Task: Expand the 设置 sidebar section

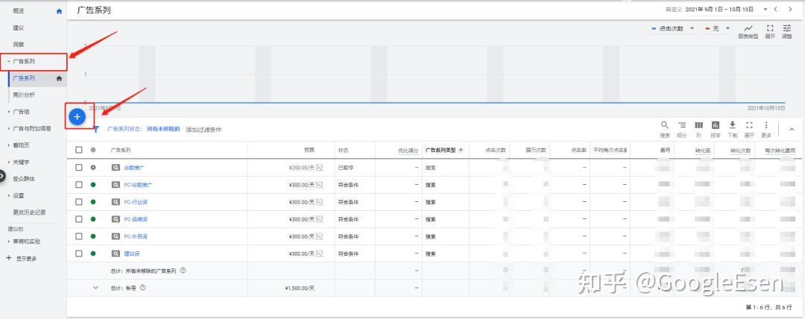Action: [9, 195]
